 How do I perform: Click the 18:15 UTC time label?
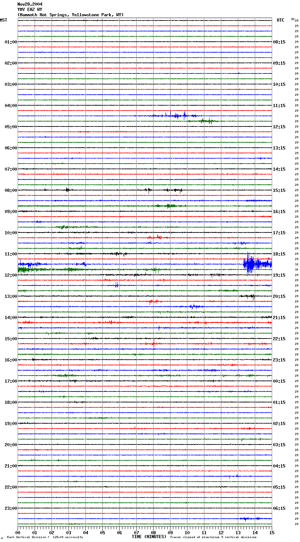coord(279,254)
